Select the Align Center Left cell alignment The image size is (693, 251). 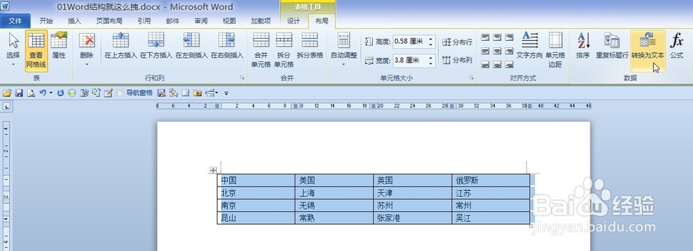pyautogui.click(x=485, y=50)
